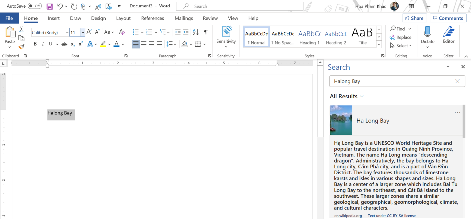
Task: Switch to the Insert ribbon tab
Action: [54, 18]
